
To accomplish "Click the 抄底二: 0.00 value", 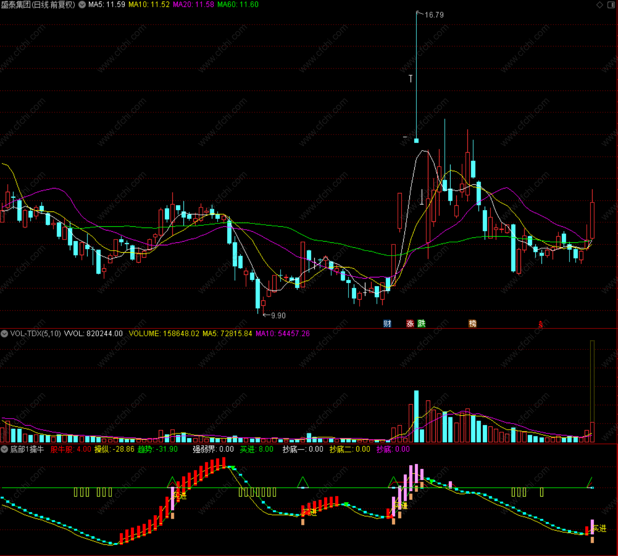I will point(350,449).
